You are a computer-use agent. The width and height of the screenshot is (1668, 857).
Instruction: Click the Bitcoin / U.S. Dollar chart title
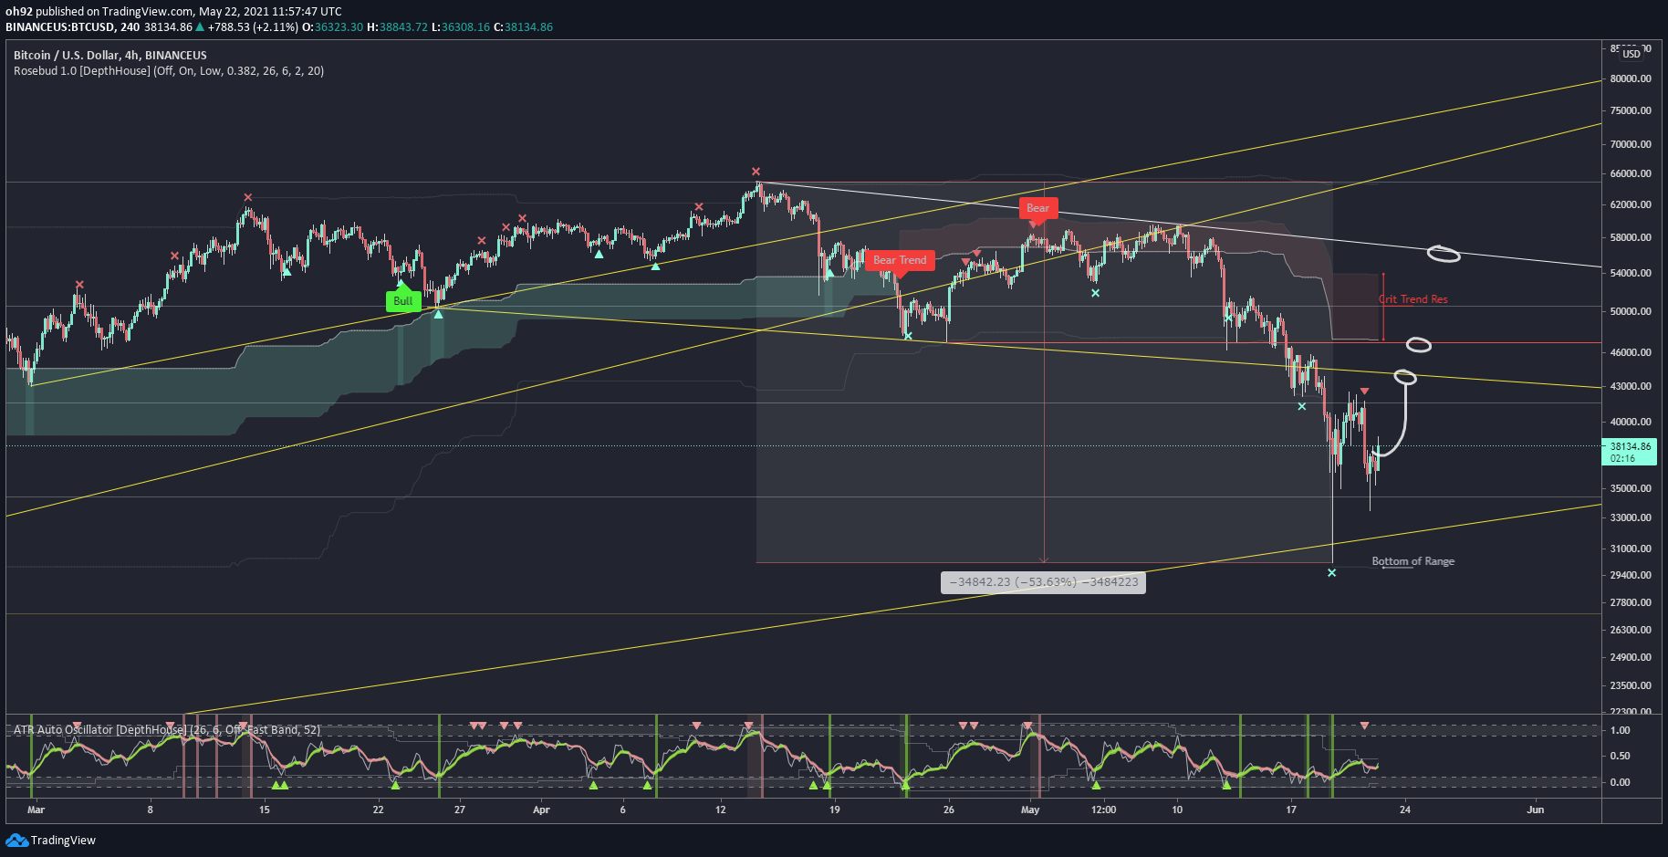110,56
